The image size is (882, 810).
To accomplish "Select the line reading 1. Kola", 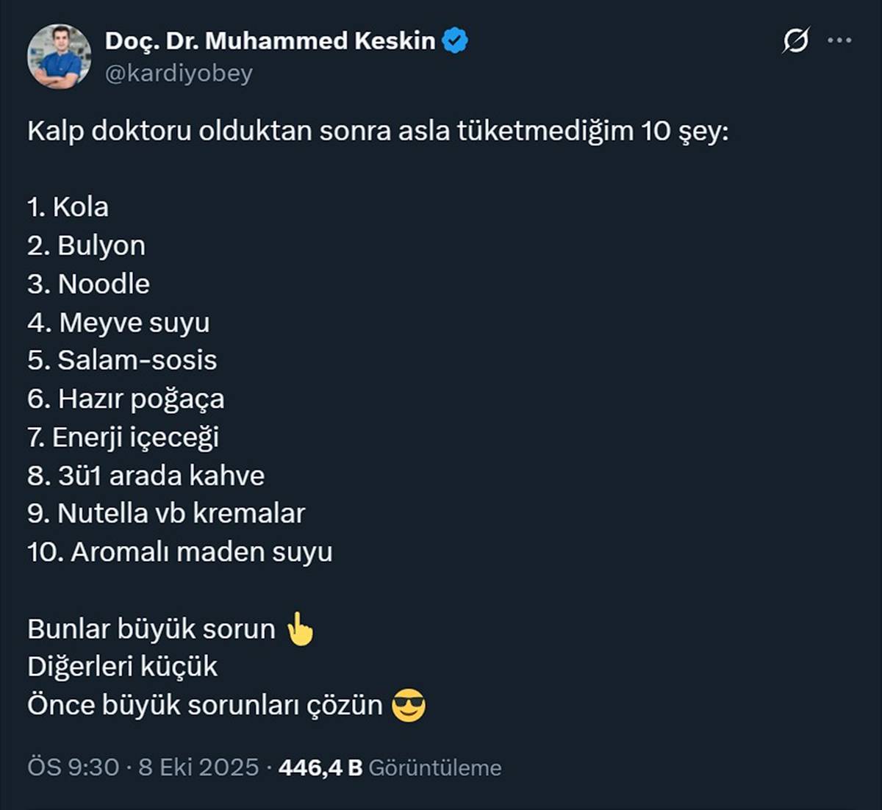I will coord(67,207).
